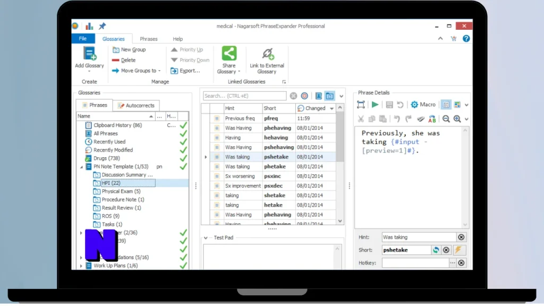544x306 pixels.
Task: Select the Autocorrects tab
Action: 136,106
